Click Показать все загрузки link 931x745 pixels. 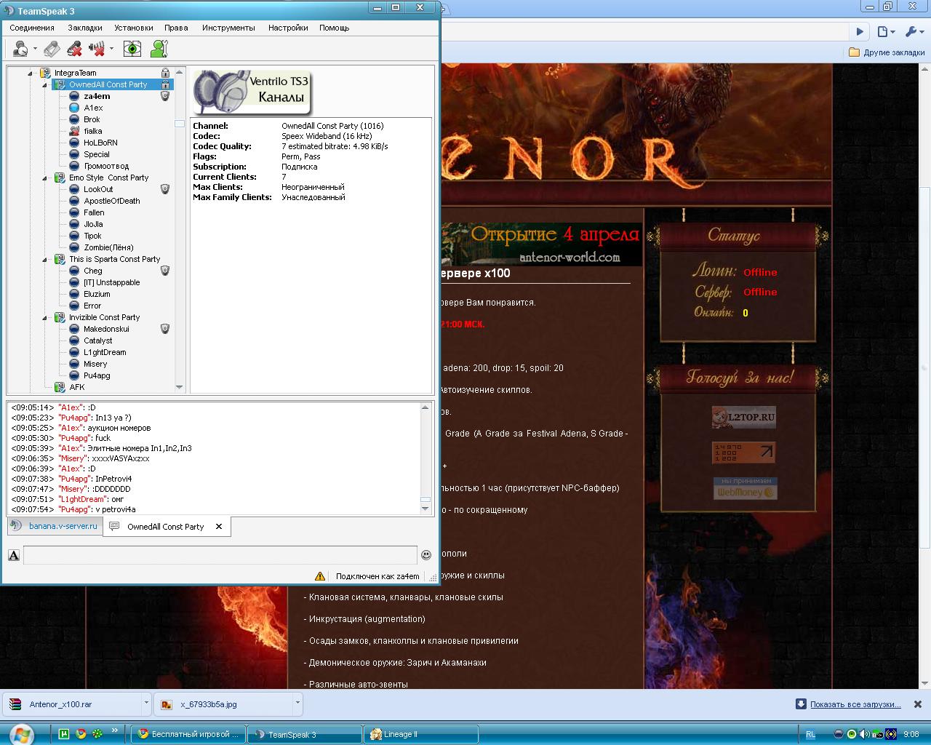(x=855, y=704)
